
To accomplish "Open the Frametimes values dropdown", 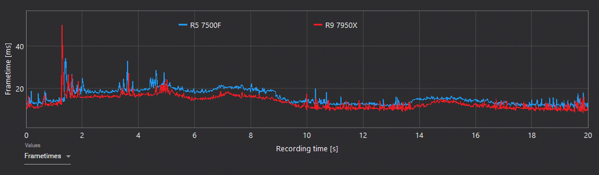I will pyautogui.click(x=47, y=156).
